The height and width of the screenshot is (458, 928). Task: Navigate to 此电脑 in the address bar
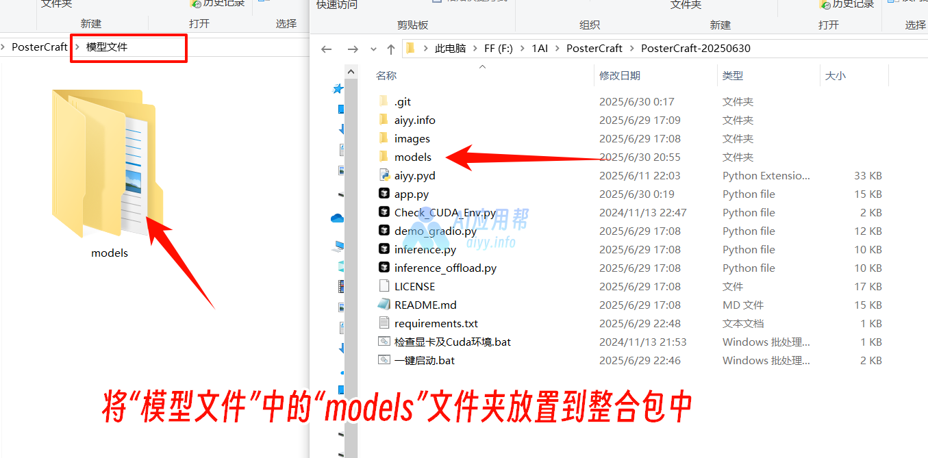click(450, 49)
